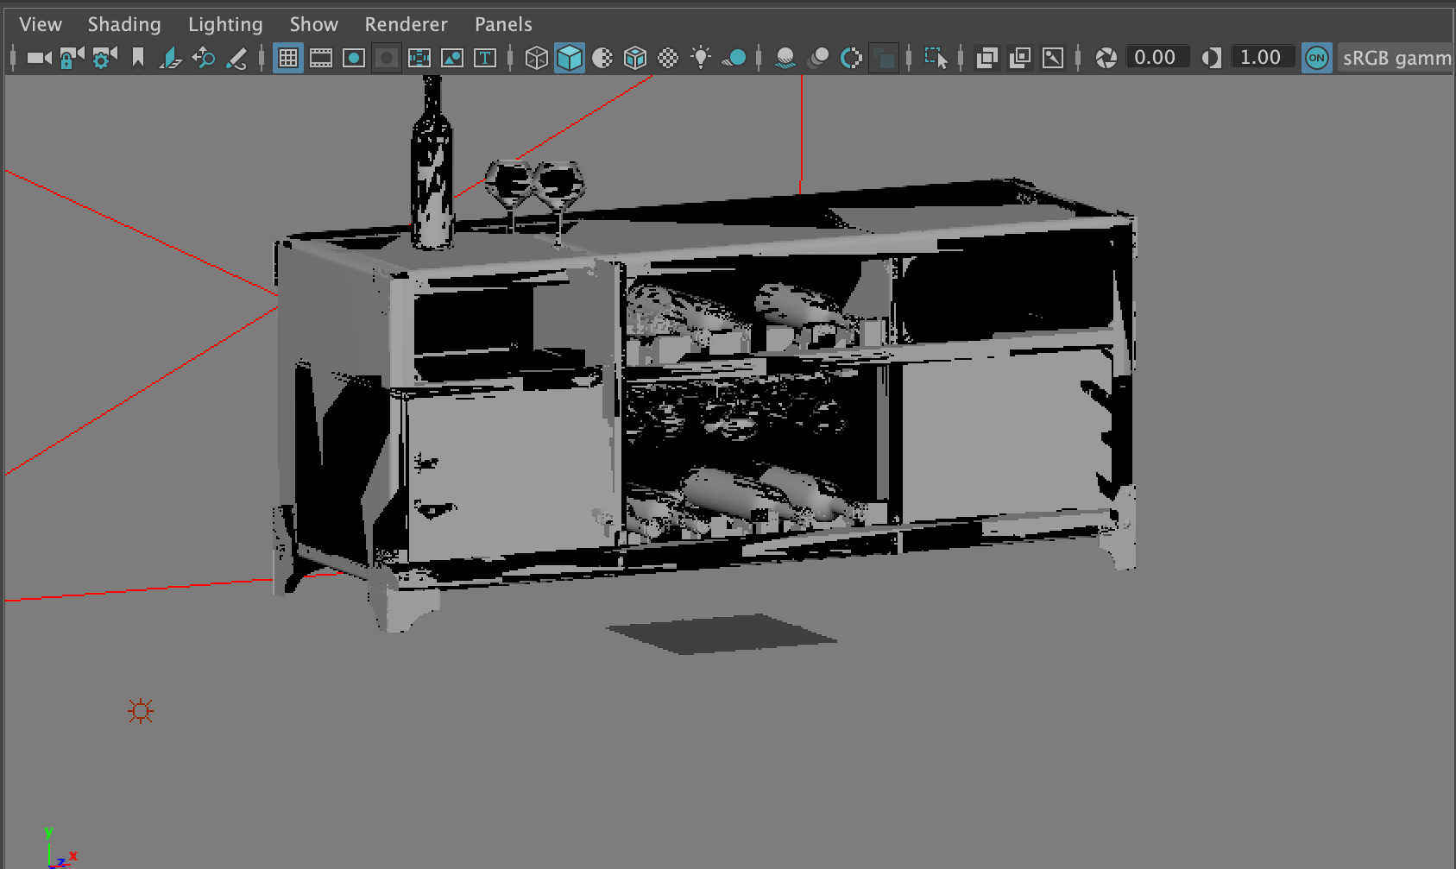Open the Panels menu

click(502, 23)
